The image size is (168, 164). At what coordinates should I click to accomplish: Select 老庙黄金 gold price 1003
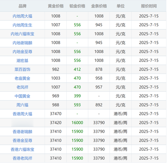56,78
